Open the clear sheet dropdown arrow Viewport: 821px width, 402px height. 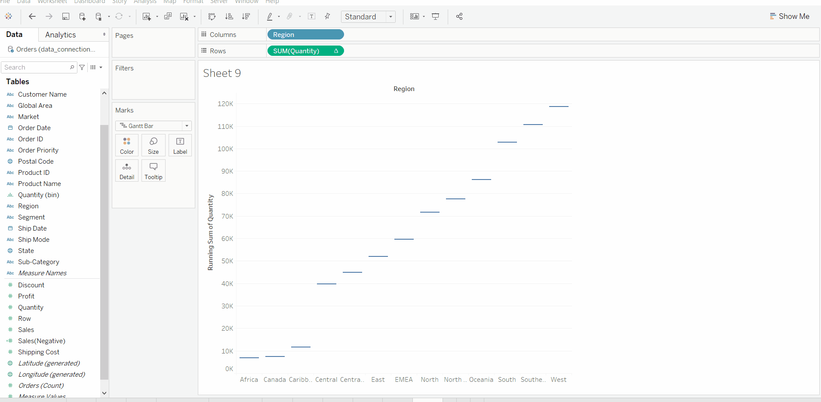click(x=195, y=17)
